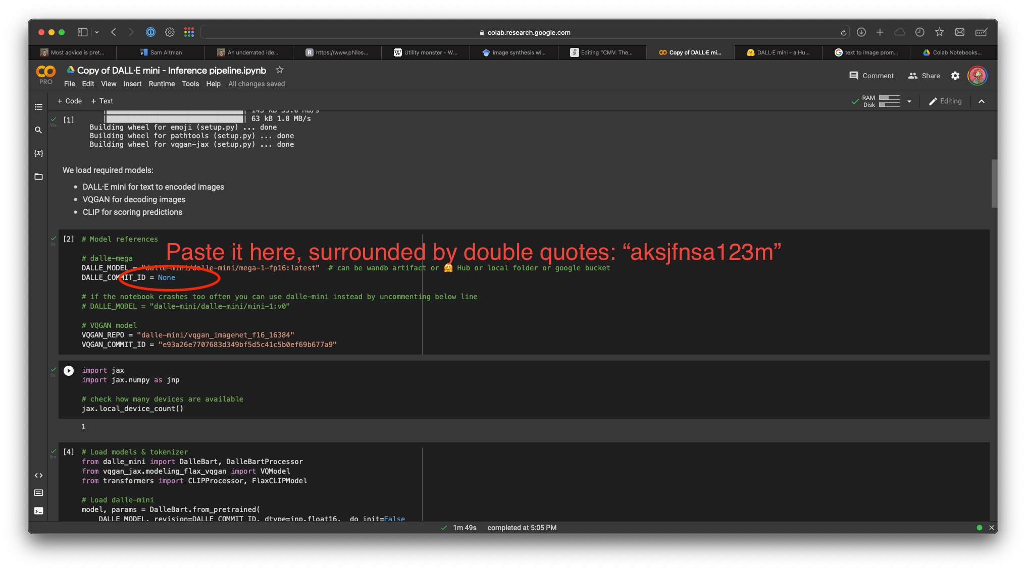Open the terminal icon at bottom left

38,511
